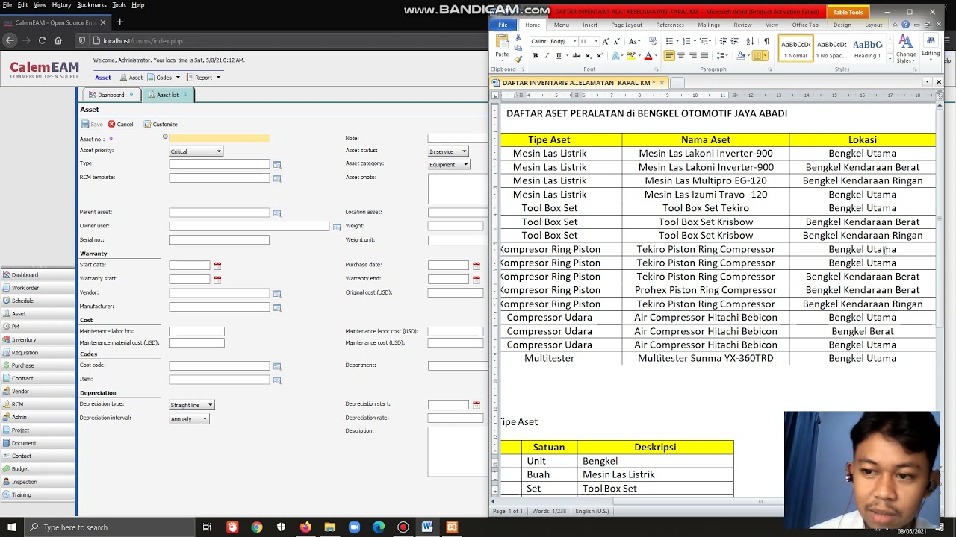Click the Save icon in Asset form
Screen dimensions: 956x537
pos(85,124)
